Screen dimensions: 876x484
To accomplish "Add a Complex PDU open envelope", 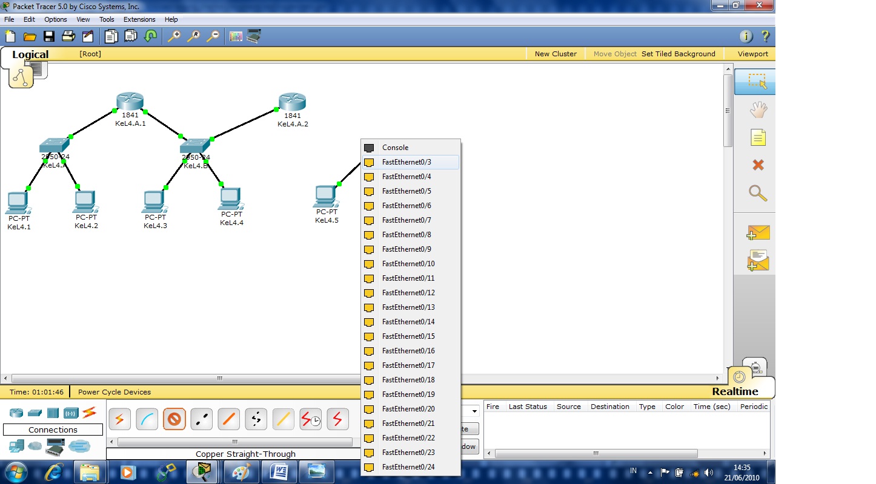I will pos(758,260).
